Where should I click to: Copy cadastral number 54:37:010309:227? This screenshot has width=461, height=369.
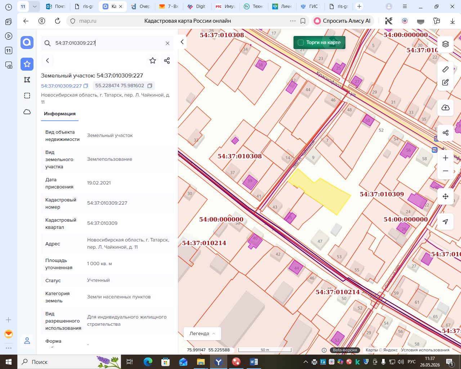coord(86,86)
